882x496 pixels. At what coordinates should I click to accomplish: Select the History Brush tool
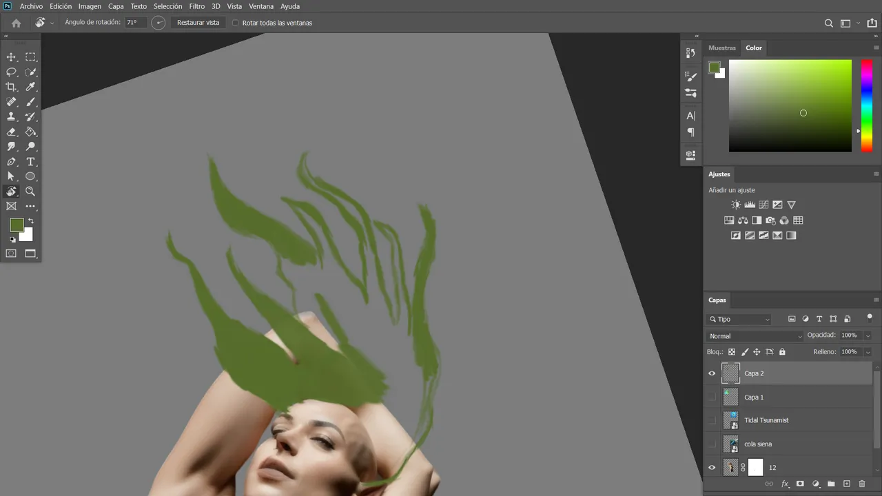(30, 117)
